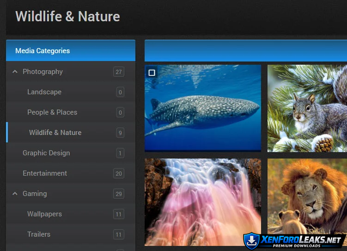This screenshot has width=347, height=251.
Task: Open the Entertainment category
Action: [45, 173]
